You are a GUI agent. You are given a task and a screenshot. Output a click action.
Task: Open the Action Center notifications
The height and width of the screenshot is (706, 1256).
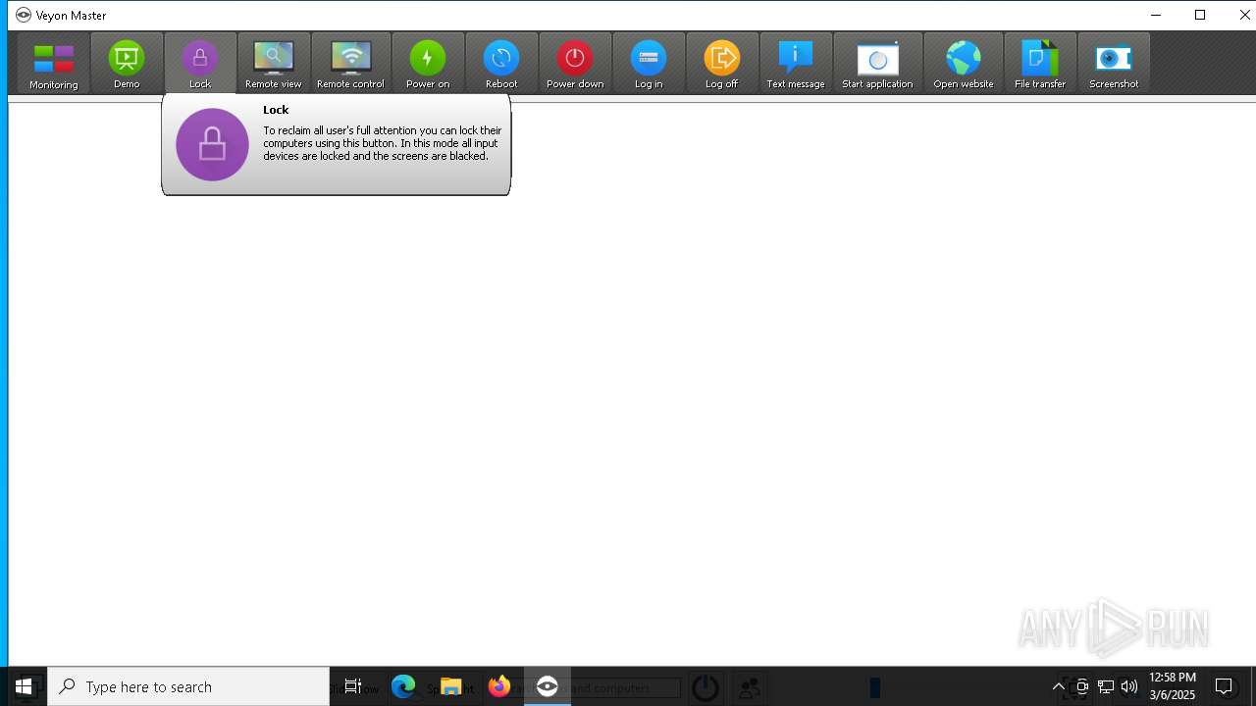pos(1224,686)
